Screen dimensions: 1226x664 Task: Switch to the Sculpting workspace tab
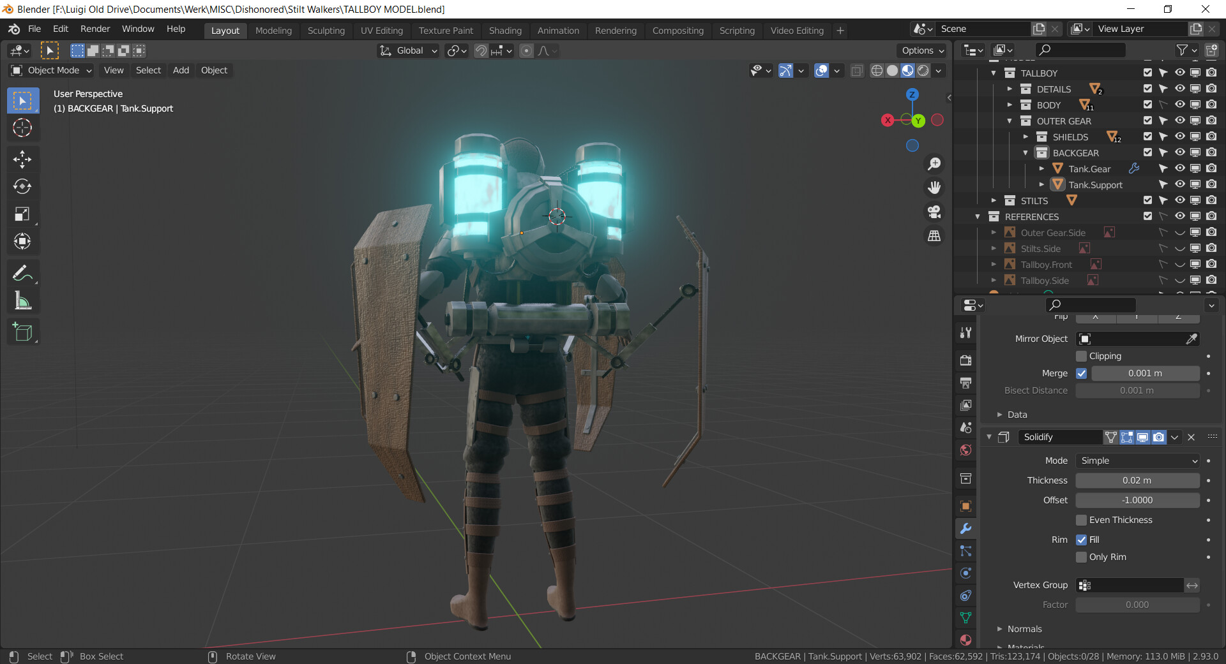coord(326,31)
